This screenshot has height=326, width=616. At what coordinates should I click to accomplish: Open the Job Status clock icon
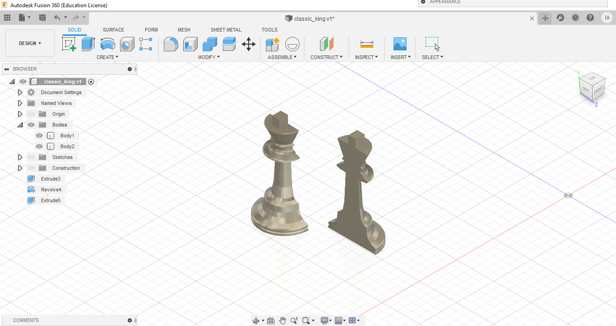pos(575,18)
